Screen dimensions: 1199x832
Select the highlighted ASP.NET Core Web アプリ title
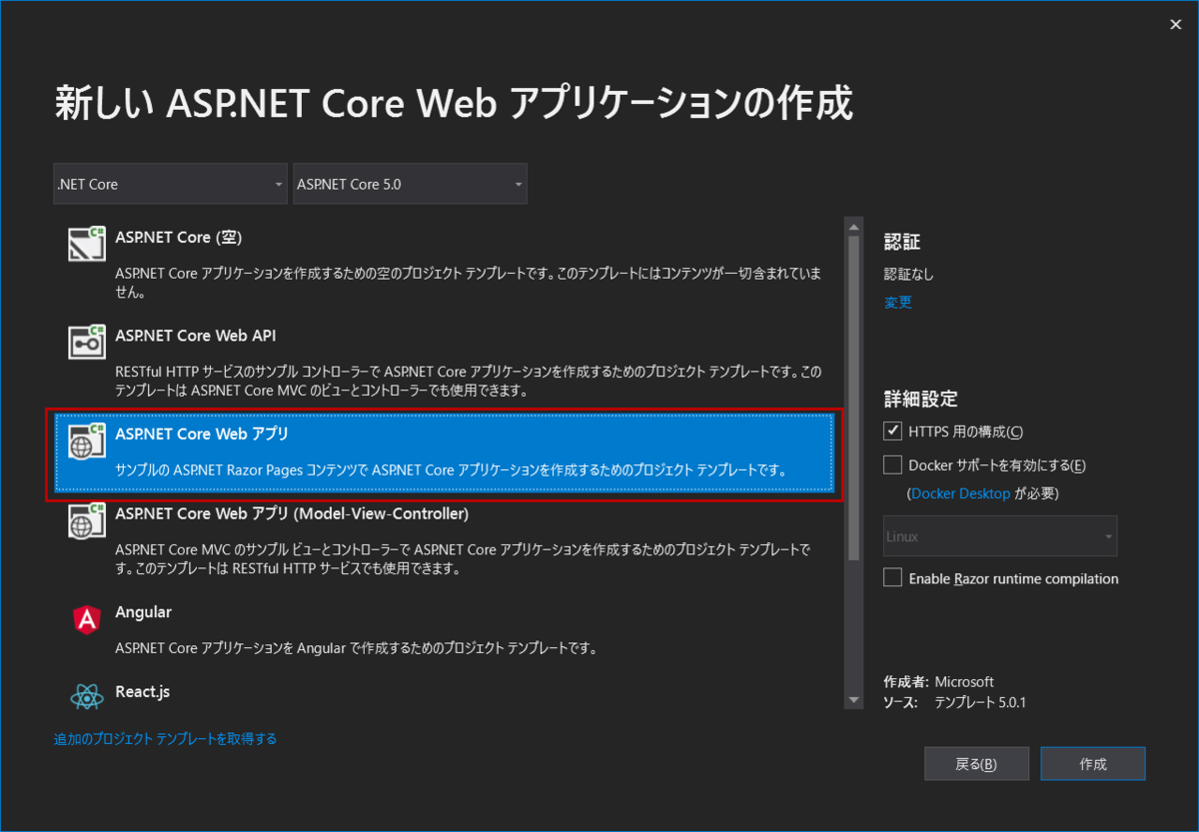202,434
